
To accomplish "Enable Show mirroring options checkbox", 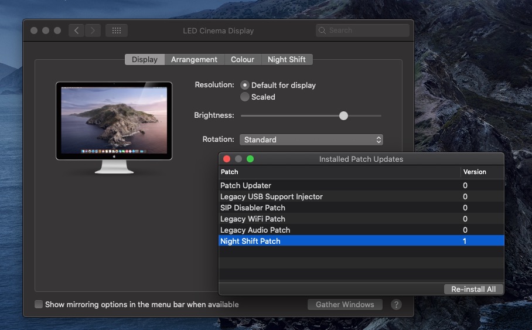I will tap(39, 304).
